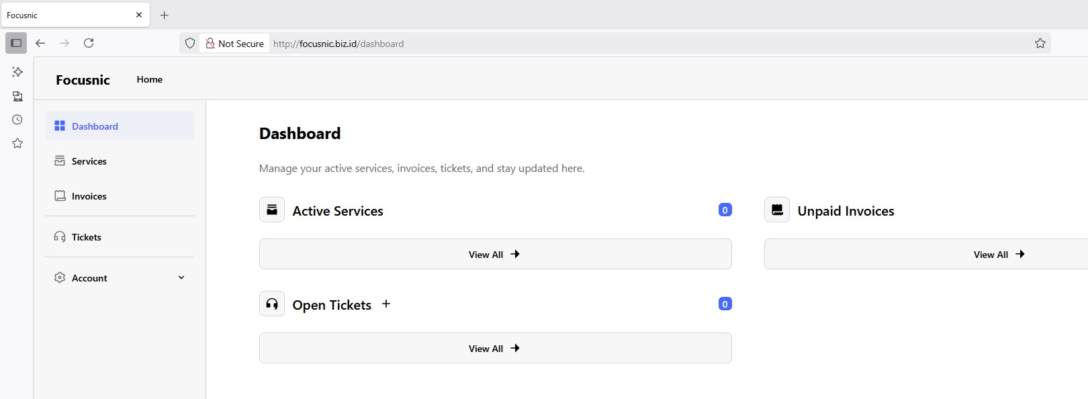Open the browser history sidebar clock icon
1088x399 pixels.
(x=17, y=120)
